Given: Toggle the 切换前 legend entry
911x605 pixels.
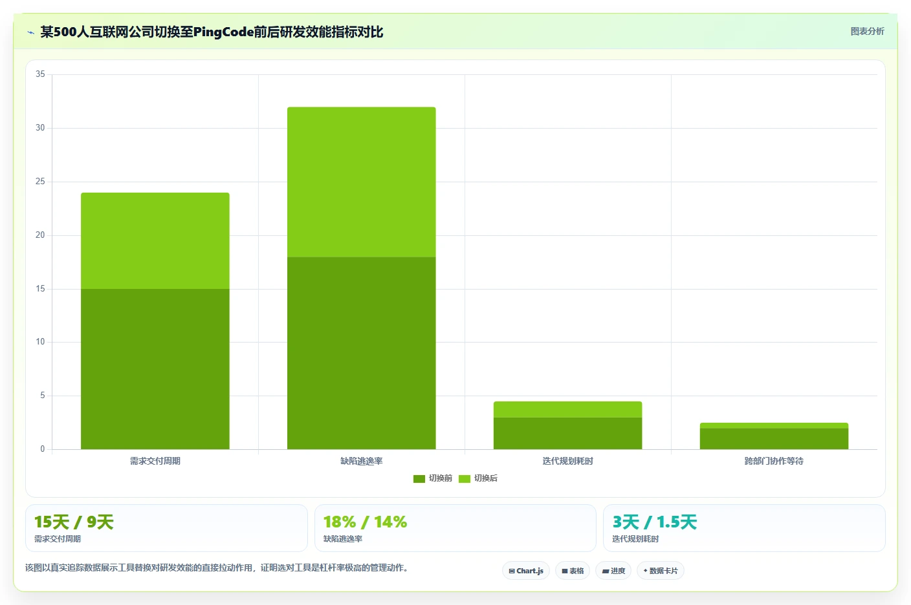Looking at the screenshot, I should click(433, 478).
